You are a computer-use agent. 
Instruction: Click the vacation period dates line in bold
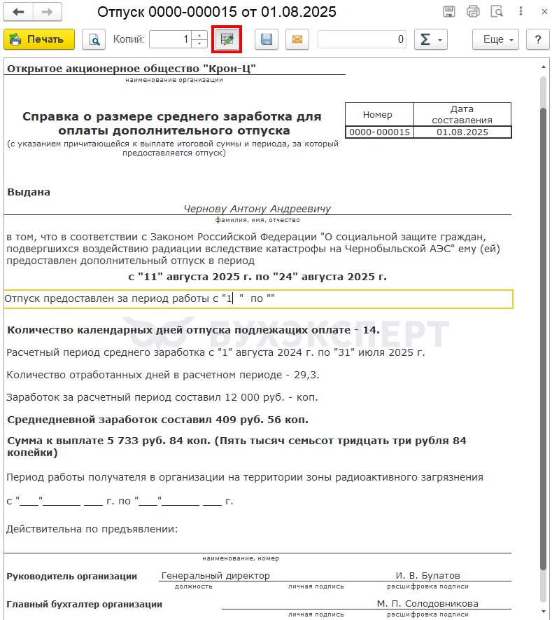[257, 277]
